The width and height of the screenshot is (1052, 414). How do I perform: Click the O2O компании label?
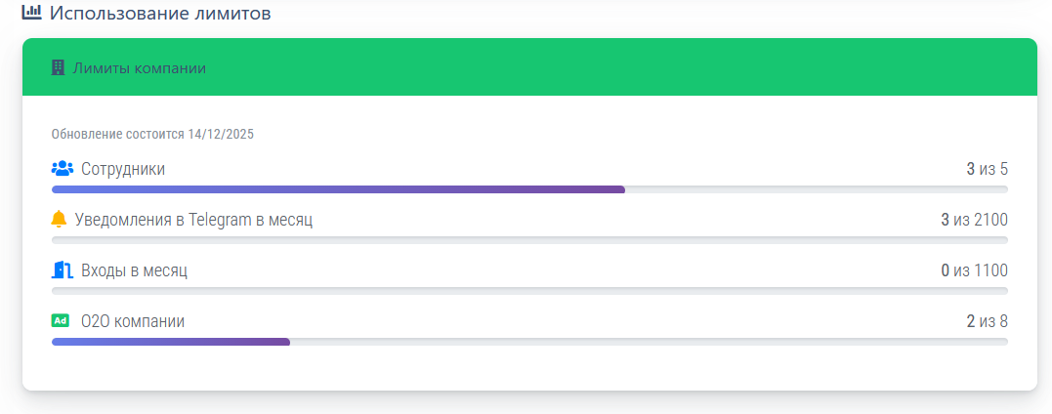coord(133,321)
